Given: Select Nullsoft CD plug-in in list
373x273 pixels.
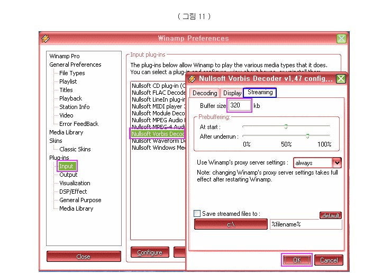Looking at the screenshot, I should coord(158,86).
